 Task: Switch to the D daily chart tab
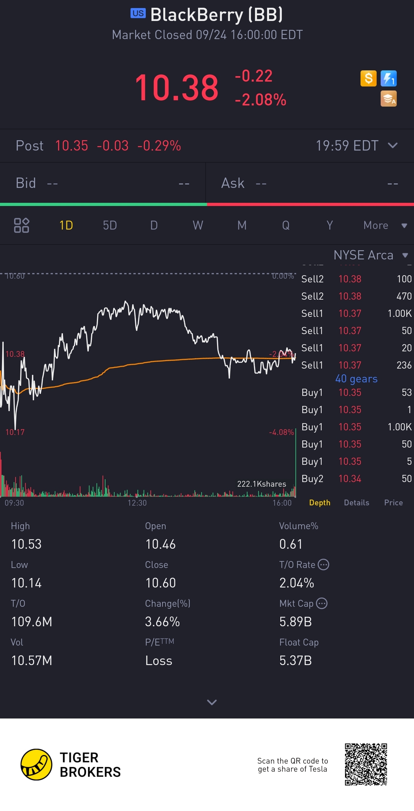pyautogui.click(x=154, y=225)
